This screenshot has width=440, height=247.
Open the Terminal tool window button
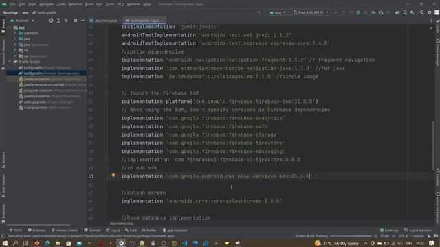[92, 231]
